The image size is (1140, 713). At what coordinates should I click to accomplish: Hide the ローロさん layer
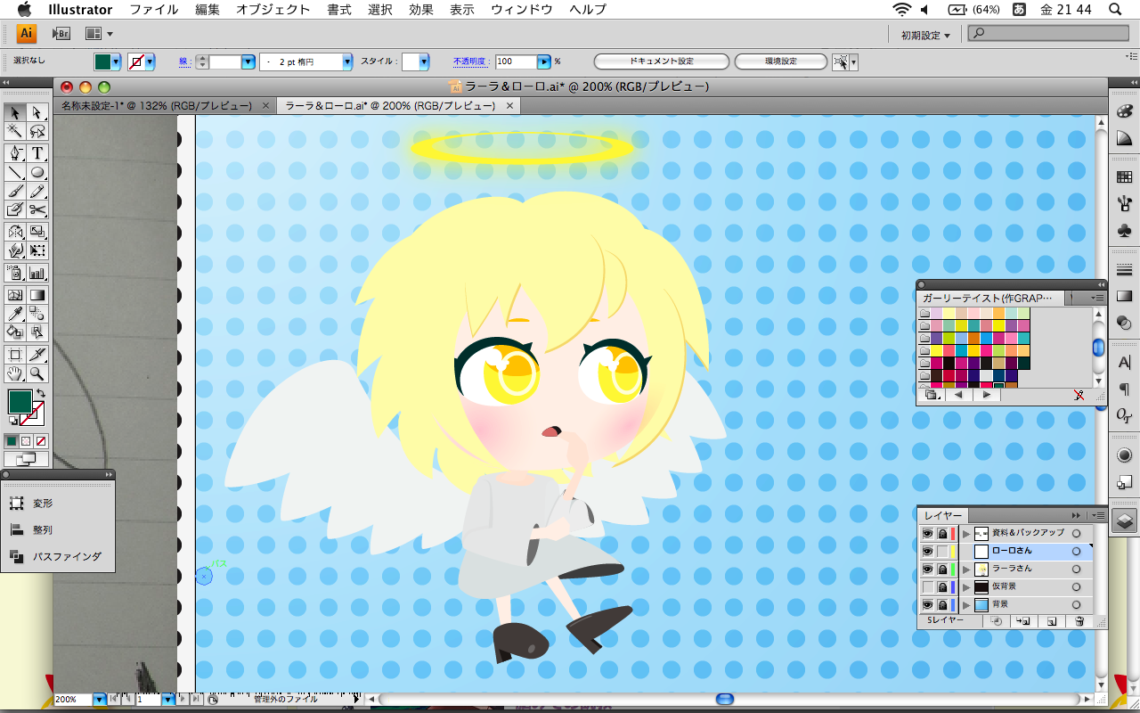927,551
